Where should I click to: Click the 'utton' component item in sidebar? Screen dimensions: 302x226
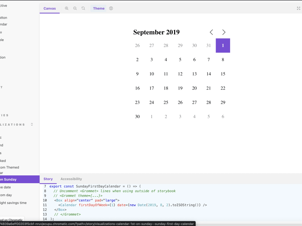(4, 18)
